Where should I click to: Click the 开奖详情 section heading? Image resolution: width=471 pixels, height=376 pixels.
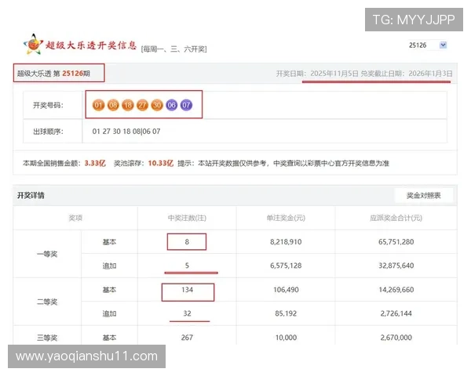pyautogui.click(x=31, y=196)
